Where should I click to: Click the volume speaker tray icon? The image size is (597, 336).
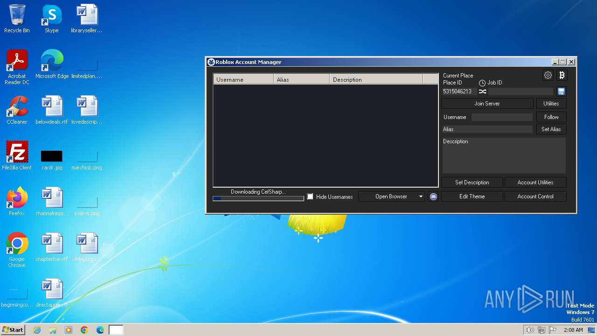coord(530,330)
